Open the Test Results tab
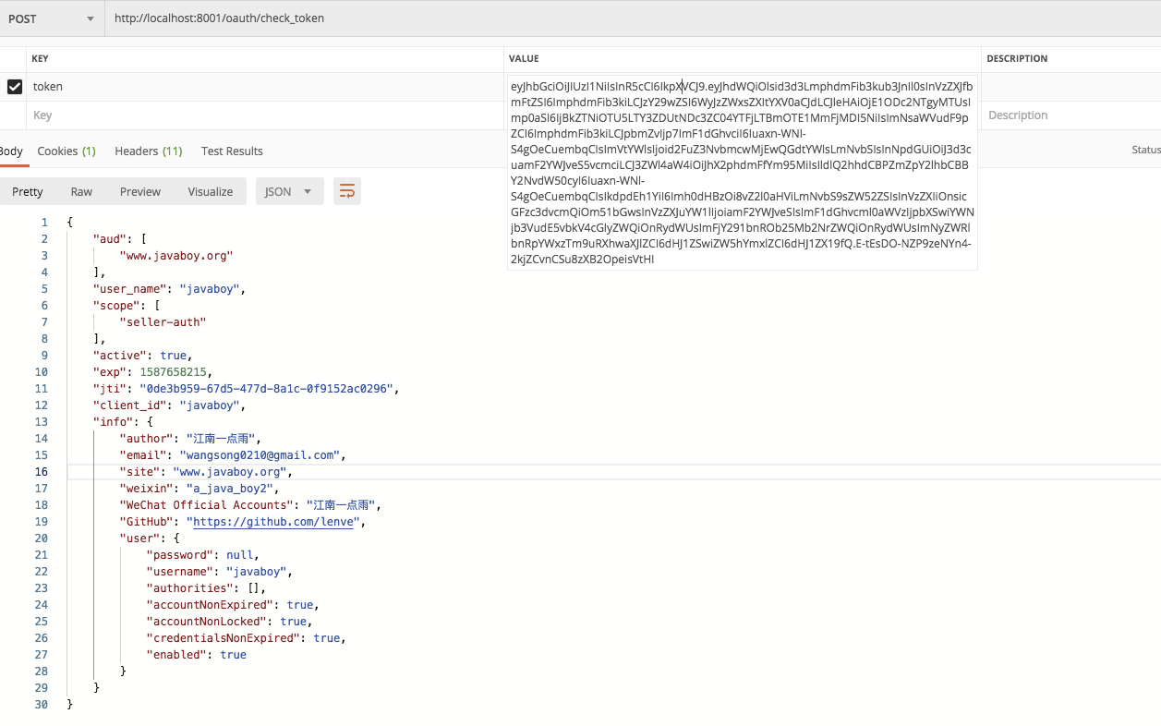Screen dimensions: 1161x726 click(x=232, y=151)
